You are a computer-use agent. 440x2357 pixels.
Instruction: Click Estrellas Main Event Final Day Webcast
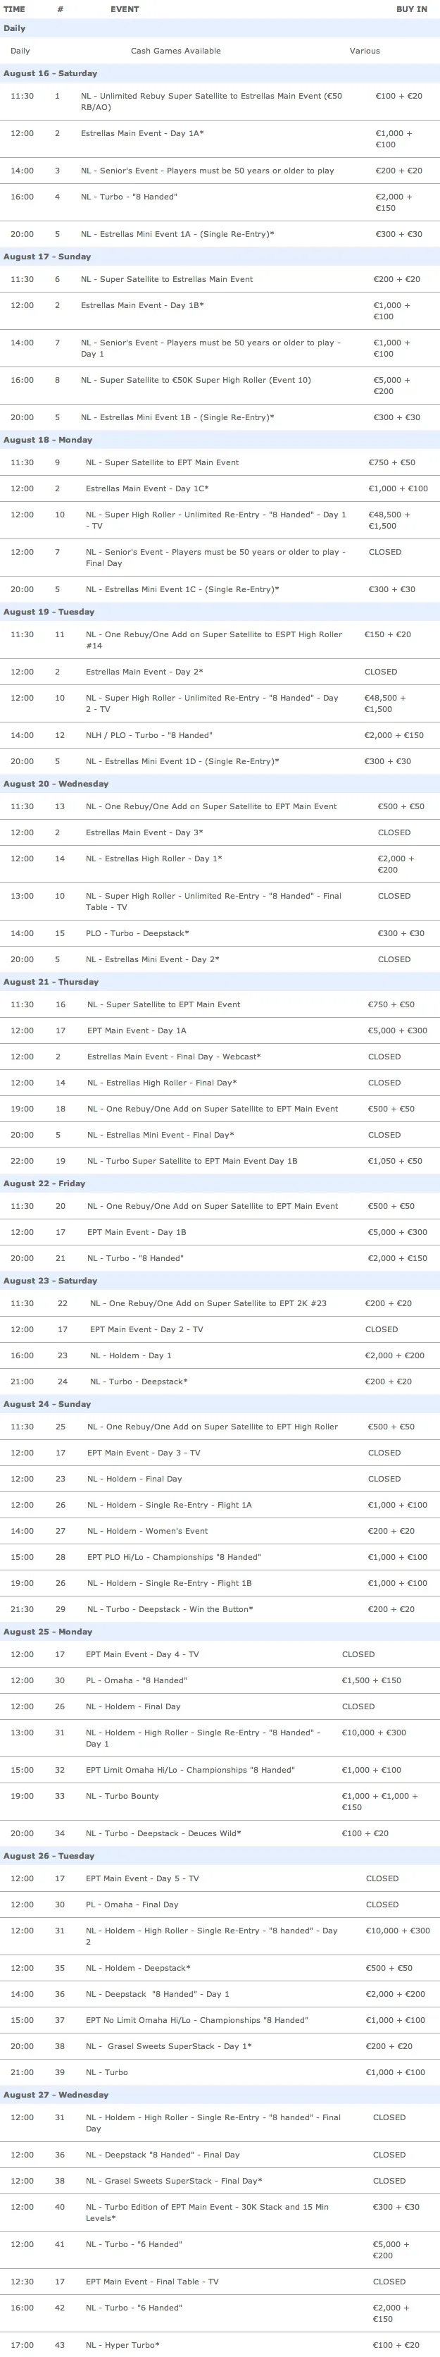(174, 1057)
